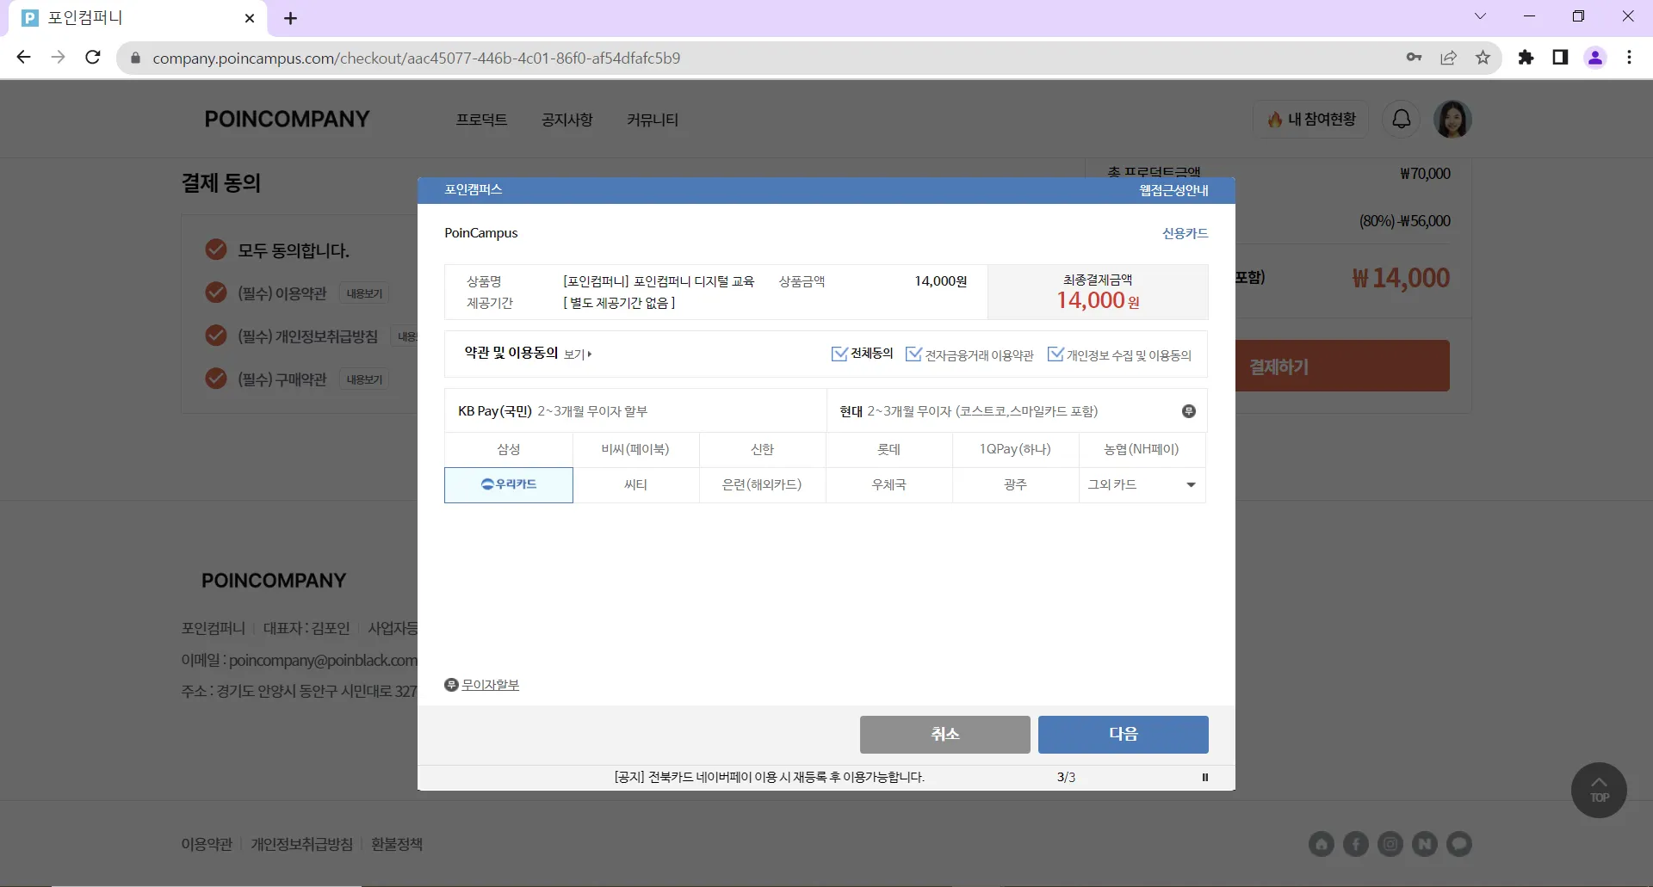Open the 무이자할부 info link
The image size is (1653, 887).
[x=490, y=685]
